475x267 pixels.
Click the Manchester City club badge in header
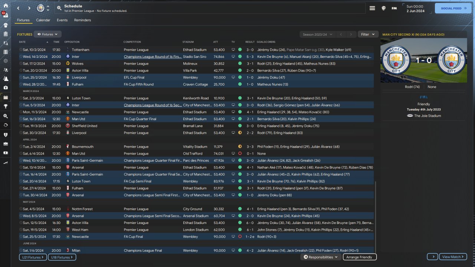[x=40, y=8]
